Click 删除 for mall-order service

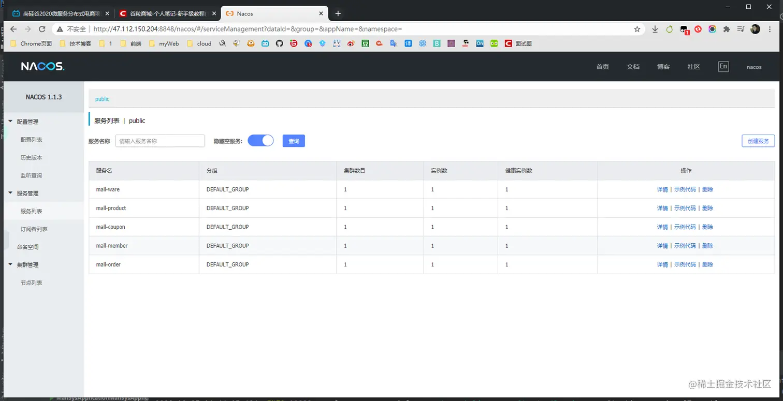(707, 265)
